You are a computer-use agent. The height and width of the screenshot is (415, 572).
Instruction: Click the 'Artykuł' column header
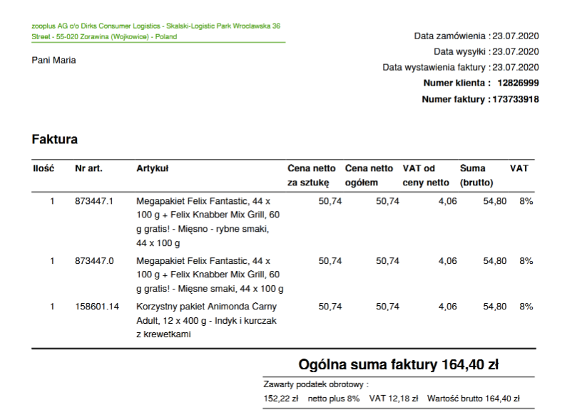pyautogui.click(x=153, y=168)
